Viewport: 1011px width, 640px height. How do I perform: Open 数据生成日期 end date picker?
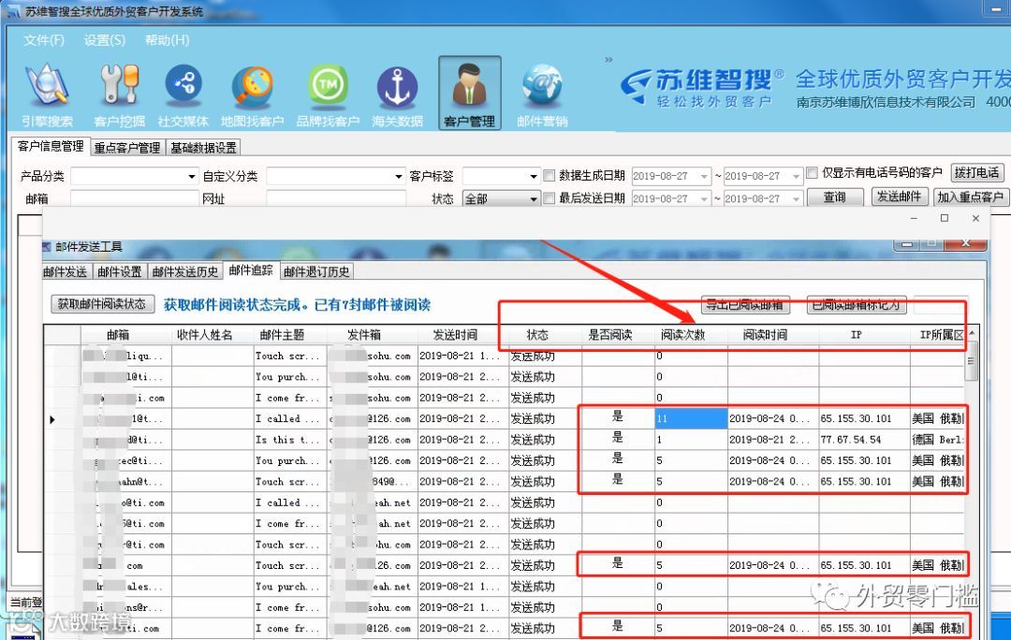797,176
